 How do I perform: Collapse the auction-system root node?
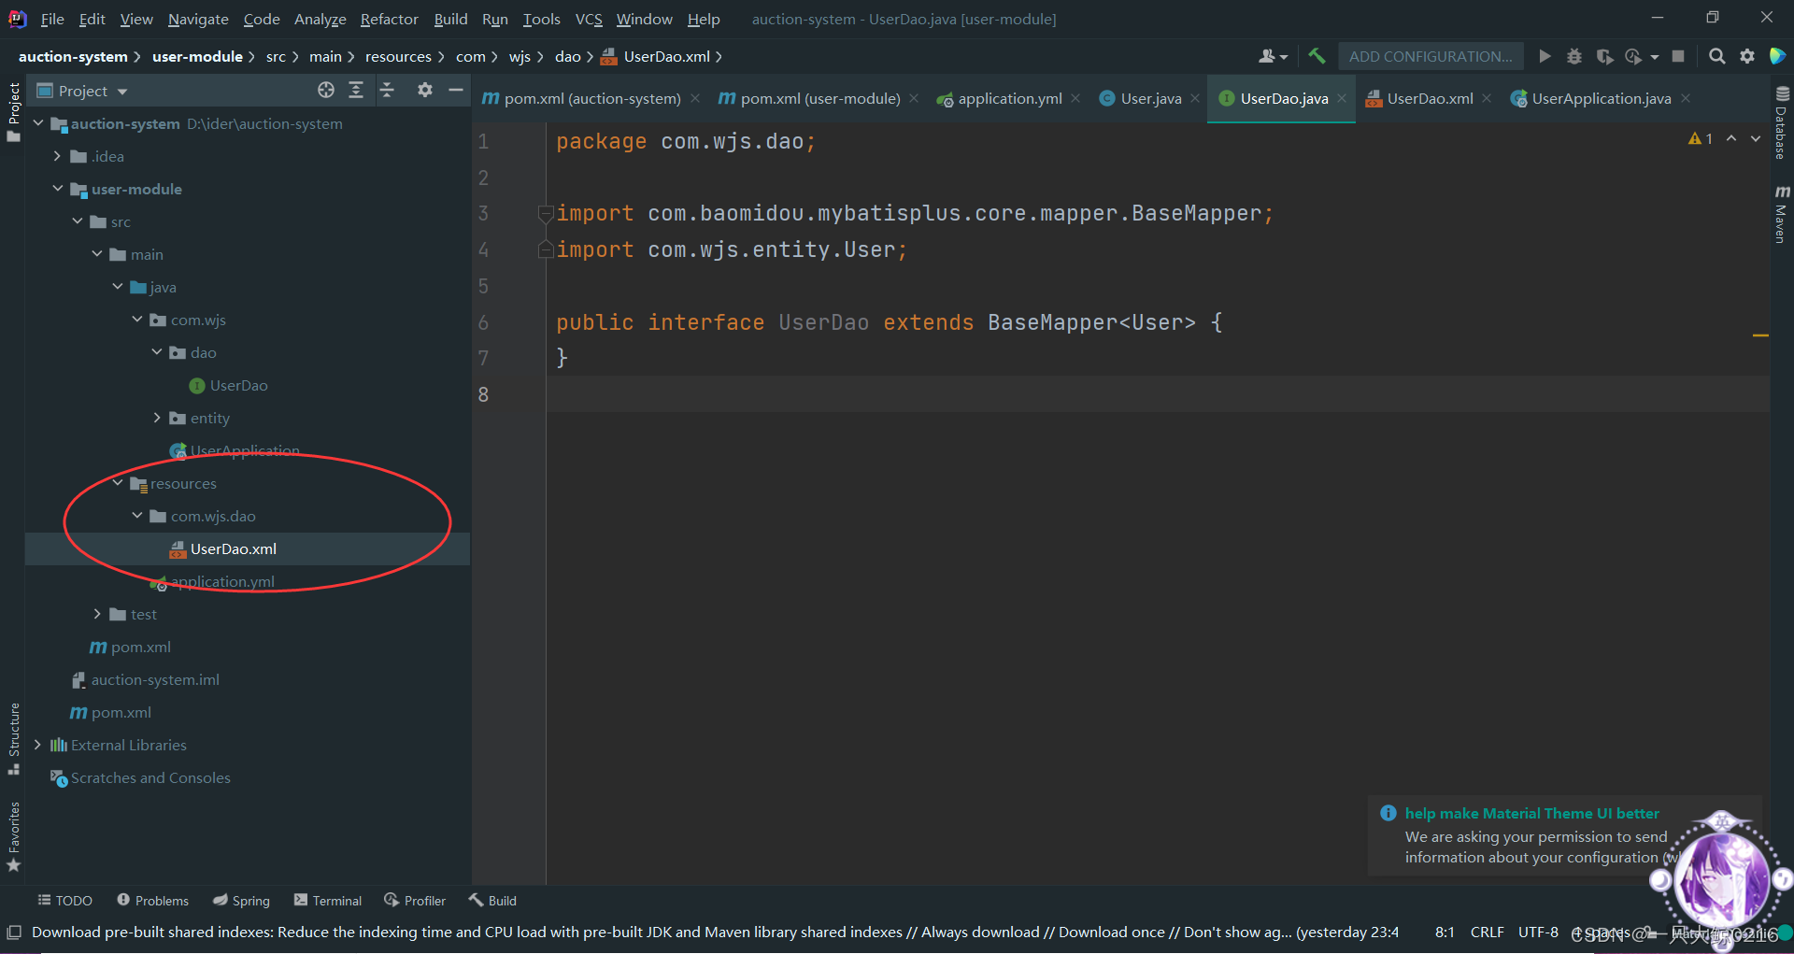(x=38, y=122)
